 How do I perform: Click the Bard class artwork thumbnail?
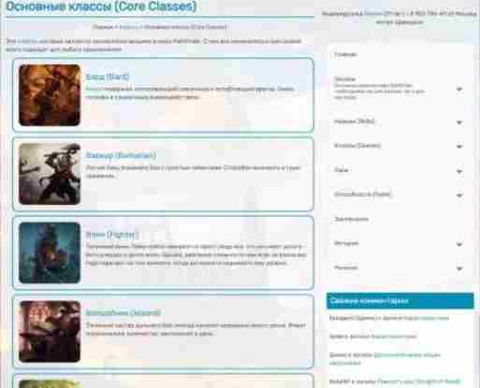click(50, 95)
